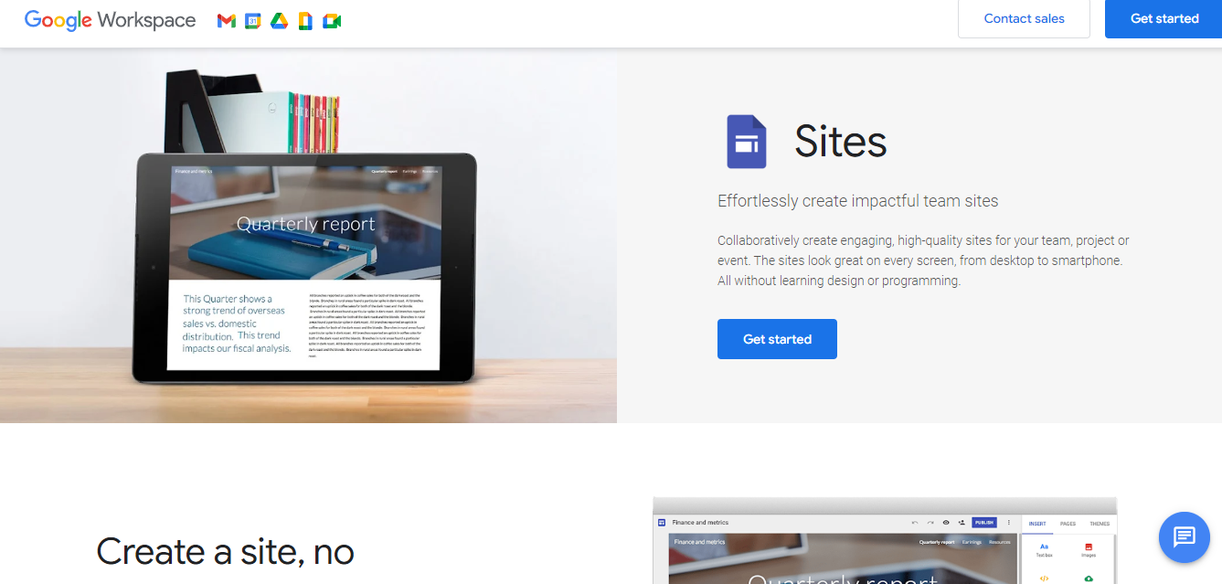Select the INSERT tab in editor preview
This screenshot has width=1222, height=584.
(x=1037, y=524)
